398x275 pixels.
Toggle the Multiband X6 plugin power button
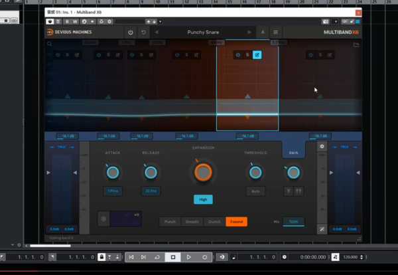click(131, 33)
